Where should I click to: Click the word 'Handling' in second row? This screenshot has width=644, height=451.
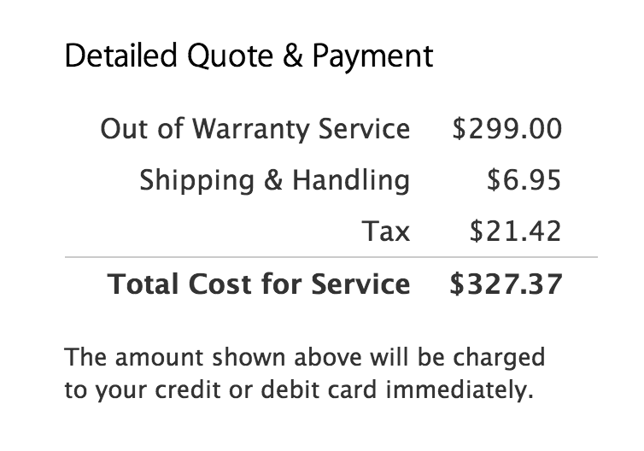pyautogui.click(x=351, y=181)
